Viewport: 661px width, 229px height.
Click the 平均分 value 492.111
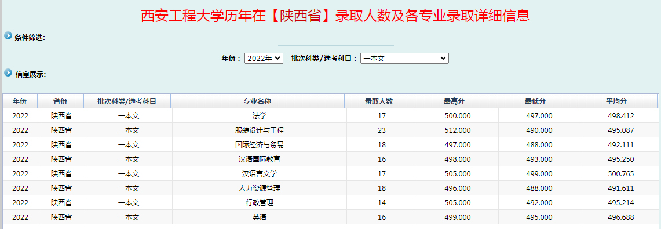coord(621,145)
